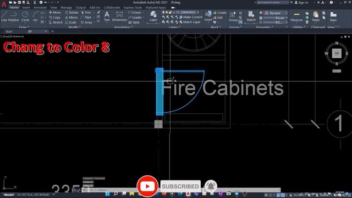Click the Measure tool
Image resolution: width=352 pixels, height=198 pixels.
296,16
